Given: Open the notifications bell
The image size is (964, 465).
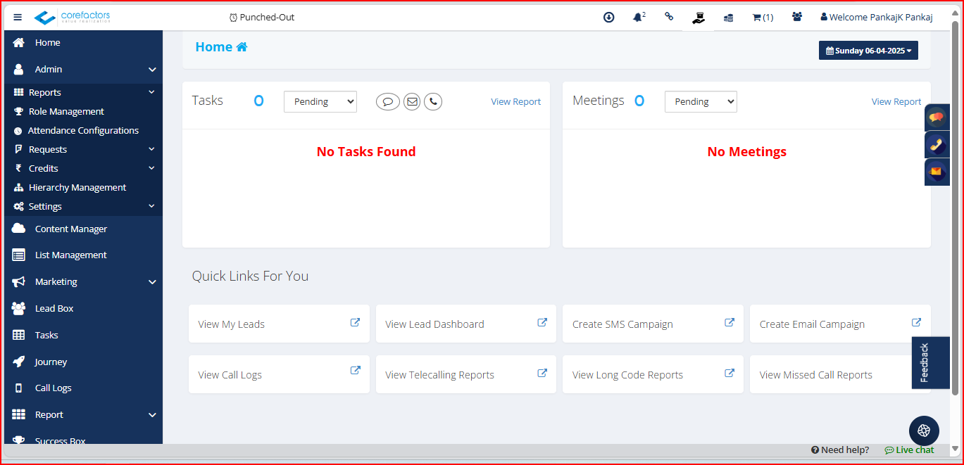Looking at the screenshot, I should [639, 17].
